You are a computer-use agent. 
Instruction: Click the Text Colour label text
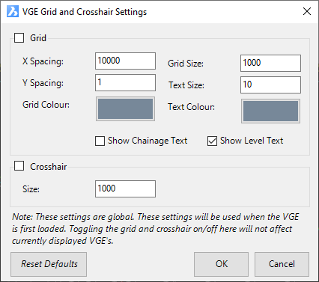(x=191, y=107)
